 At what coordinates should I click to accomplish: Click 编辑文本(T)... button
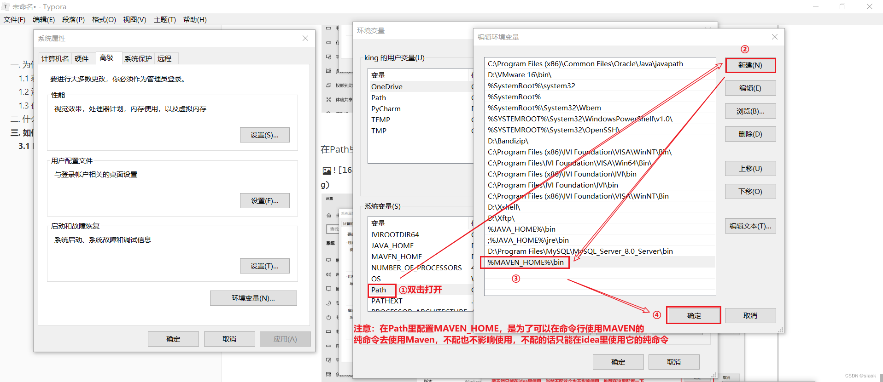pyautogui.click(x=750, y=226)
